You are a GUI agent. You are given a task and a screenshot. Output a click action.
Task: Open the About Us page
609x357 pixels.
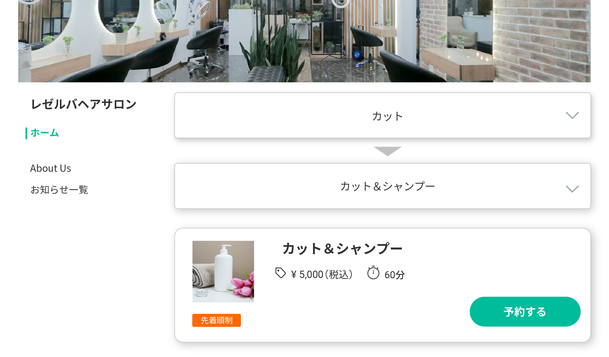51,168
